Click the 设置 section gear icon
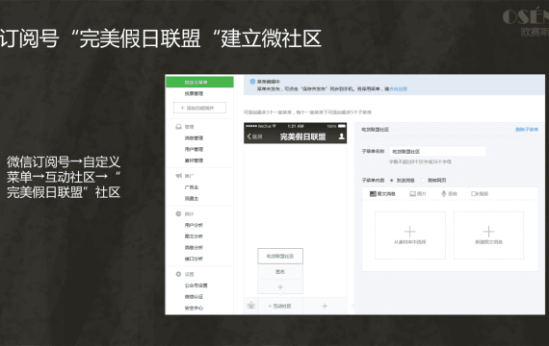 (178, 274)
